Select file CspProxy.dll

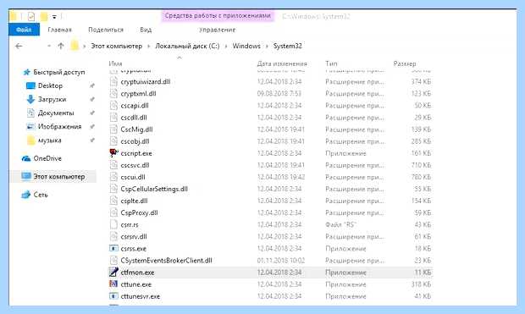139,212
